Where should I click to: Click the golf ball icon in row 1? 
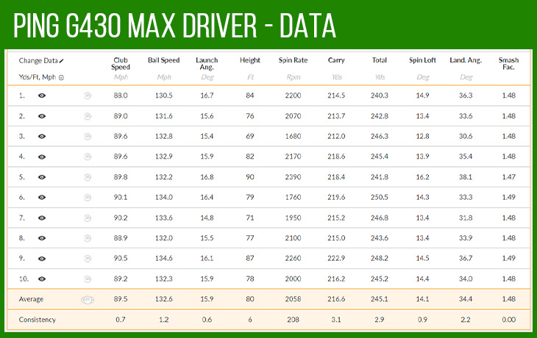[x=88, y=96]
